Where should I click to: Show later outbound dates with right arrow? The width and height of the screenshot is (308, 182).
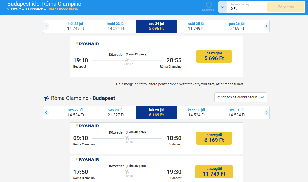coord(267,26)
